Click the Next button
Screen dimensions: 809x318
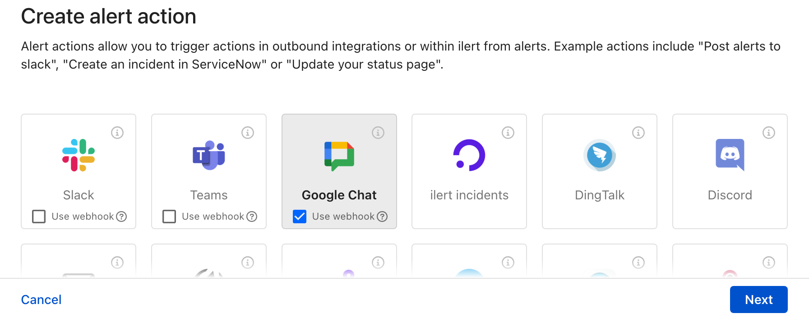coord(758,300)
